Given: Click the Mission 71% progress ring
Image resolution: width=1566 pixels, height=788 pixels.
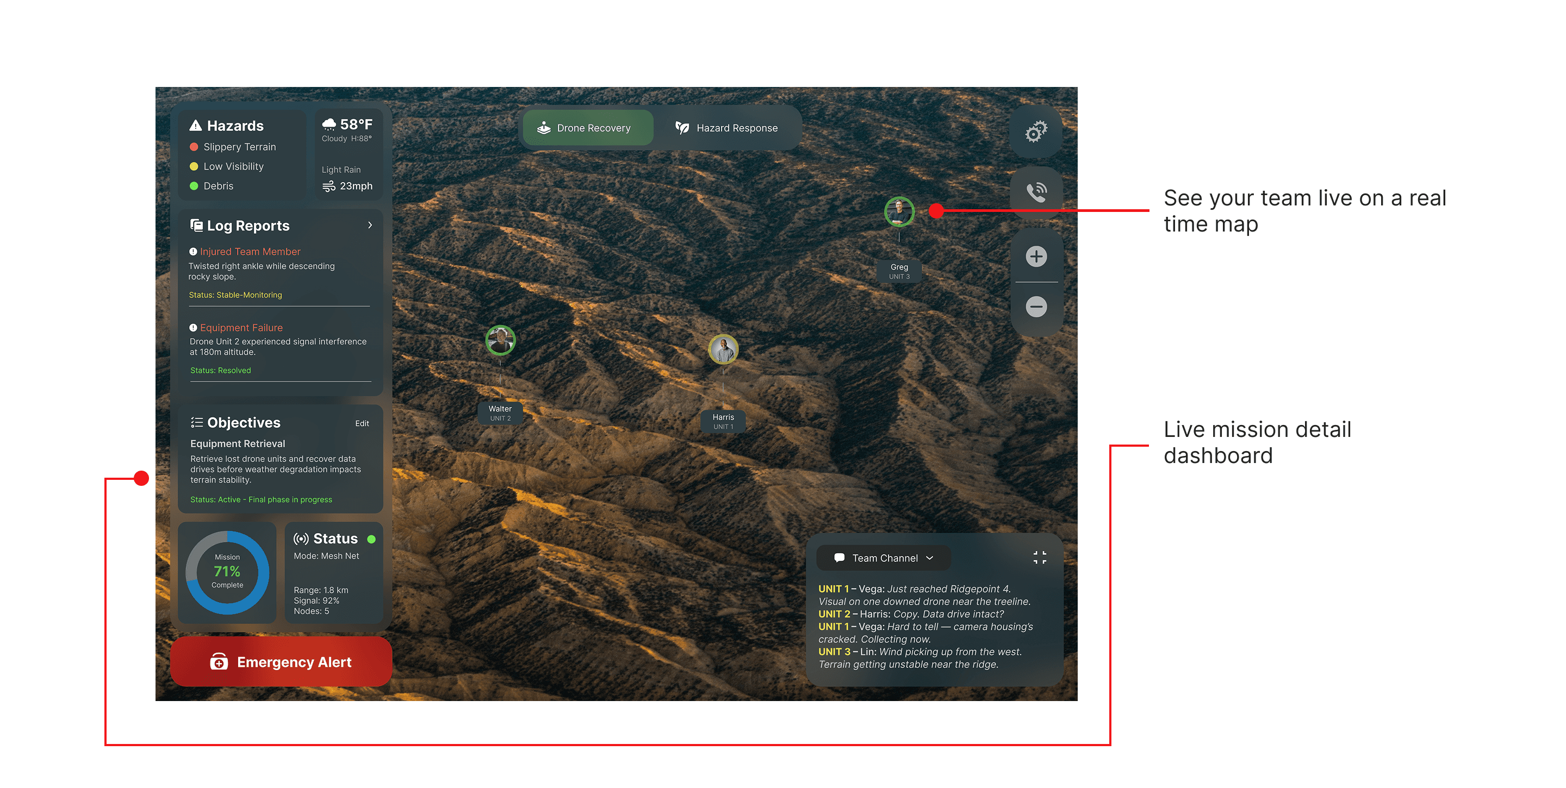Looking at the screenshot, I should tap(227, 572).
